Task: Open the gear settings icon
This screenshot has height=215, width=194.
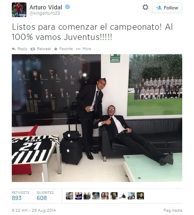Action: tap(145, 7)
